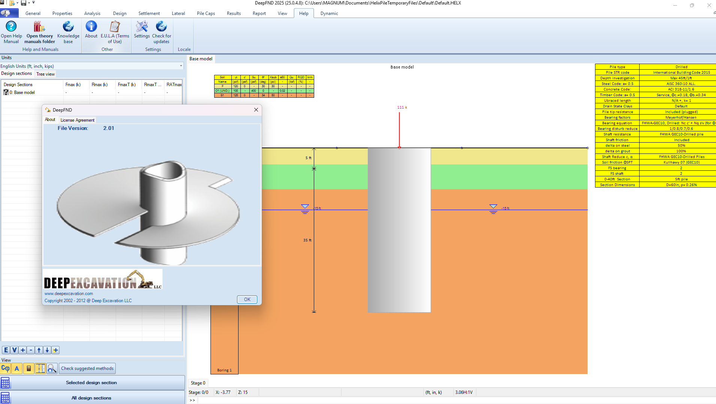Click the gray drilled pile shaft
The width and height of the screenshot is (716, 404).
click(x=399, y=230)
